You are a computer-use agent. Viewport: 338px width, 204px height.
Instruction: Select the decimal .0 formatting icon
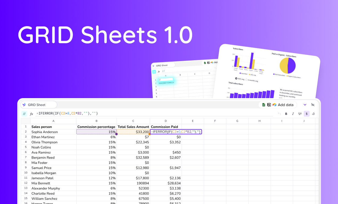313,114
